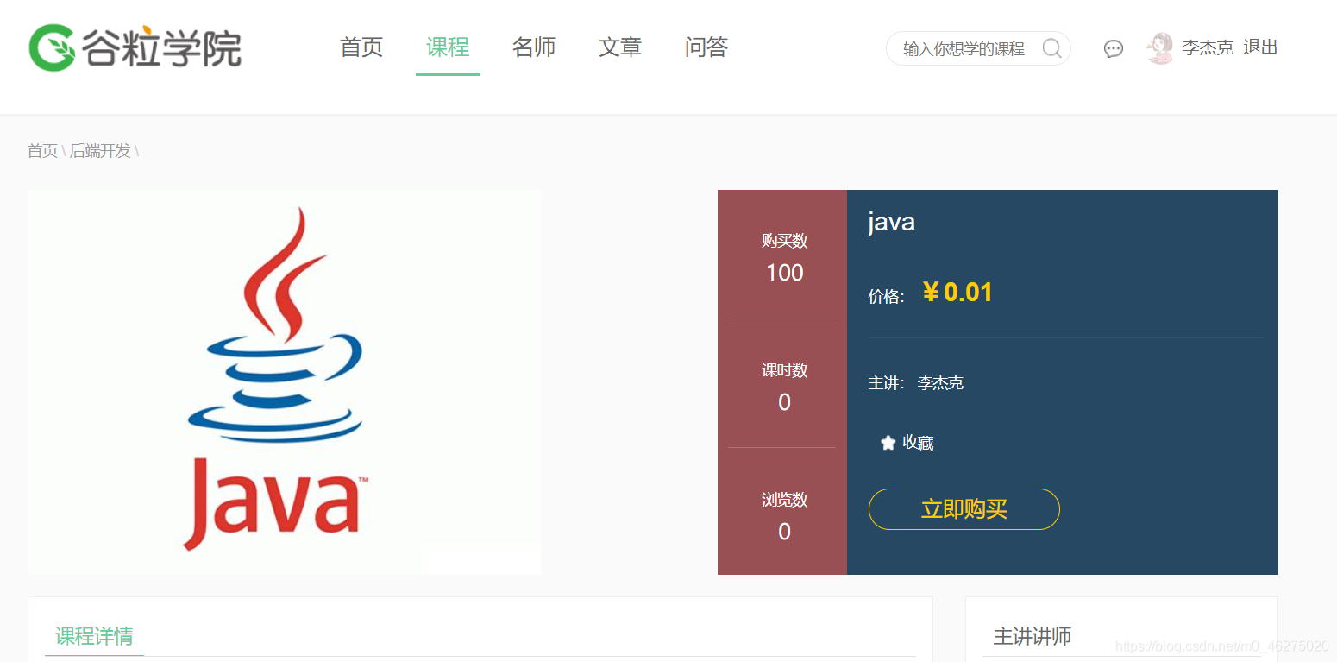Open the 文章 nav item
Viewport: 1337px width, 662px height.
point(620,47)
